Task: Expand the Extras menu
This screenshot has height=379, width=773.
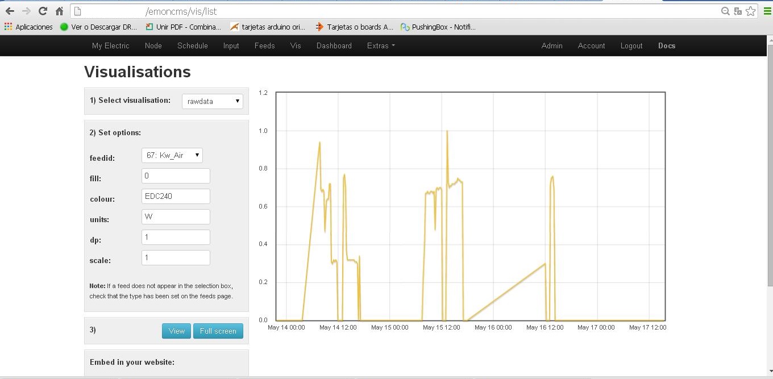Action: click(x=381, y=46)
